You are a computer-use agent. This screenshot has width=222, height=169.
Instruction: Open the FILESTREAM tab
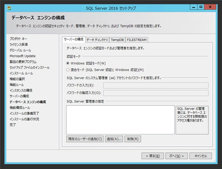(136, 40)
